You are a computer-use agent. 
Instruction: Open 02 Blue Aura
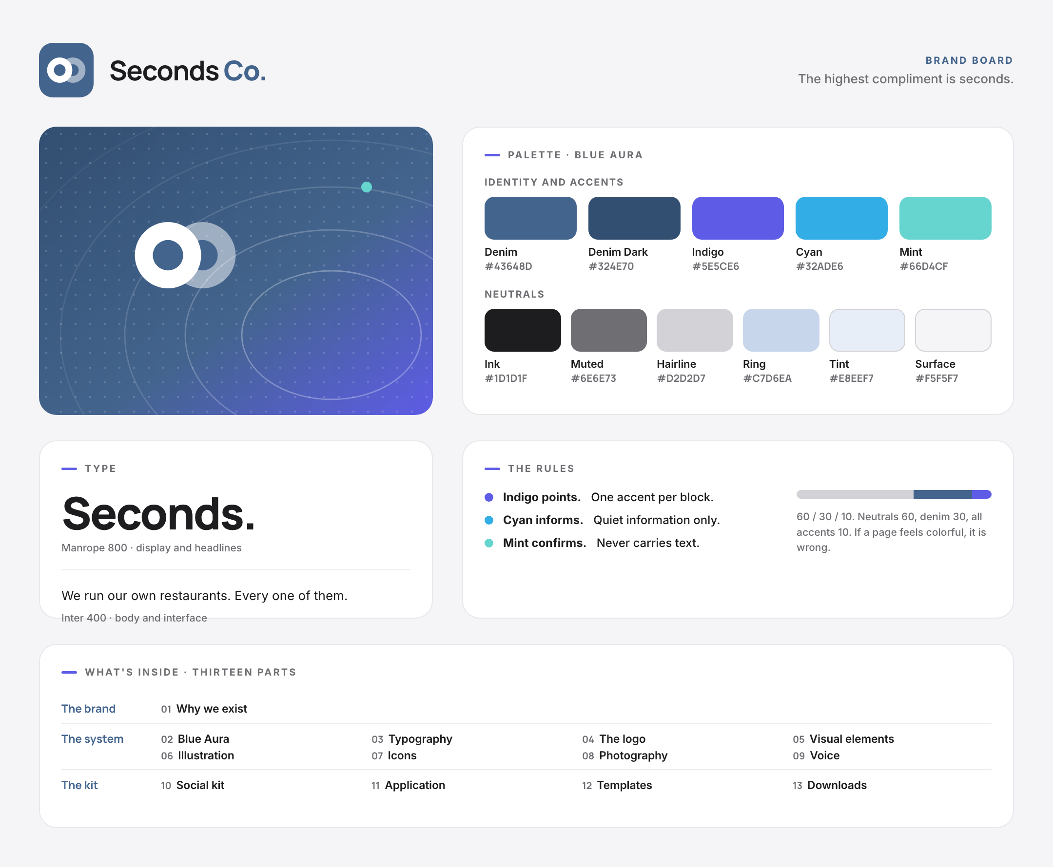tap(195, 739)
